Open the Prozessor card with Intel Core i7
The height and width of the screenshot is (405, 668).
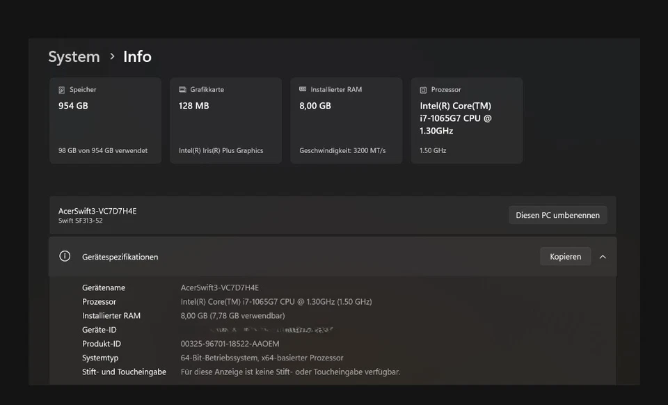466,120
